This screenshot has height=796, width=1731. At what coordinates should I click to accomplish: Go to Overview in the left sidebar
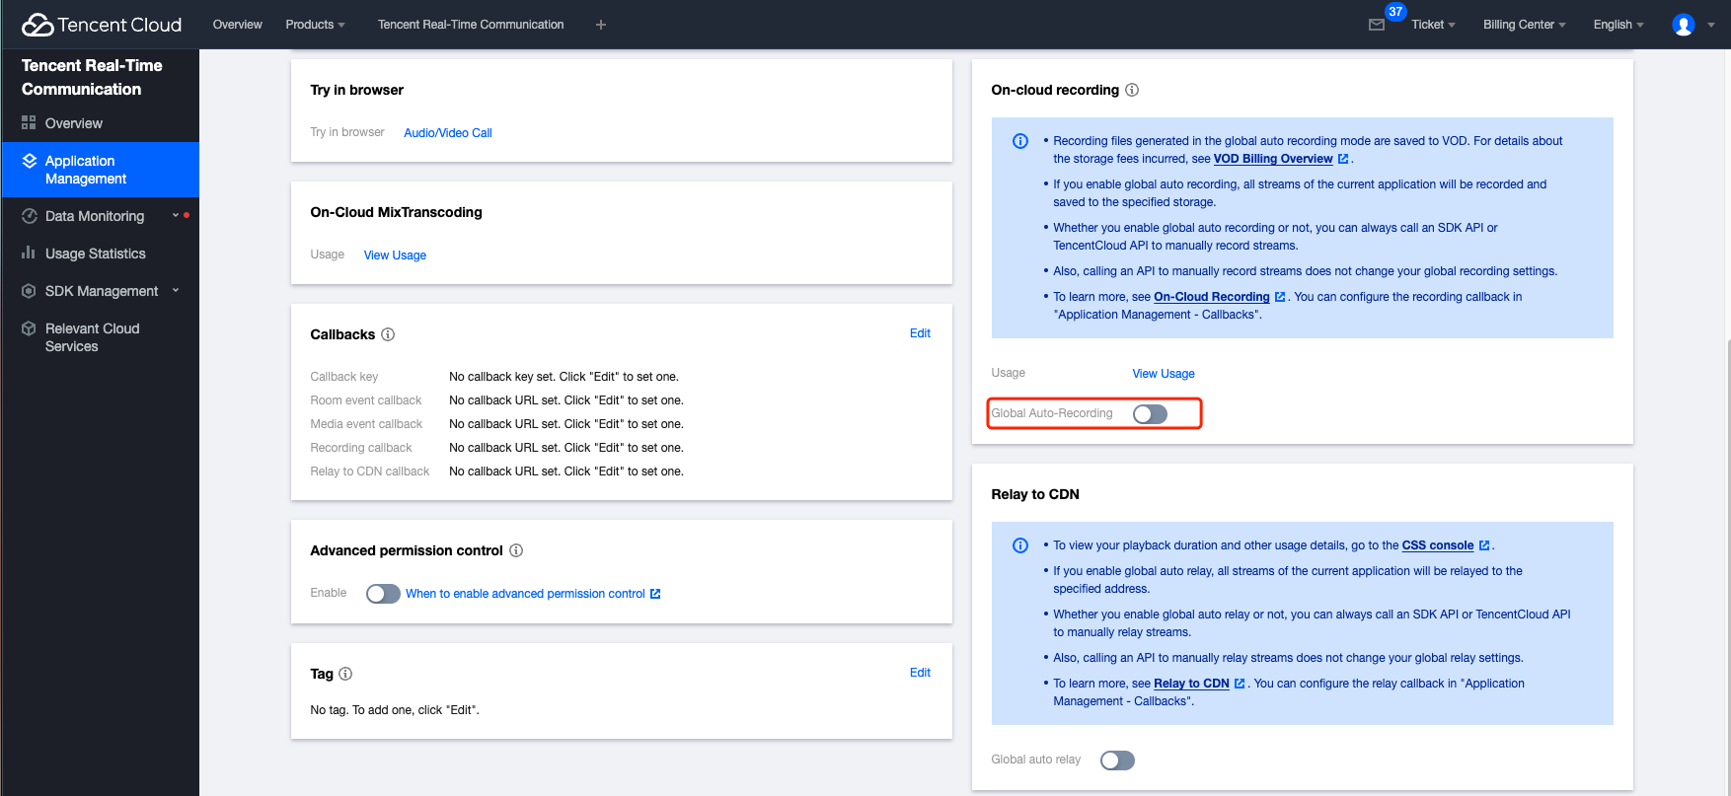73,123
